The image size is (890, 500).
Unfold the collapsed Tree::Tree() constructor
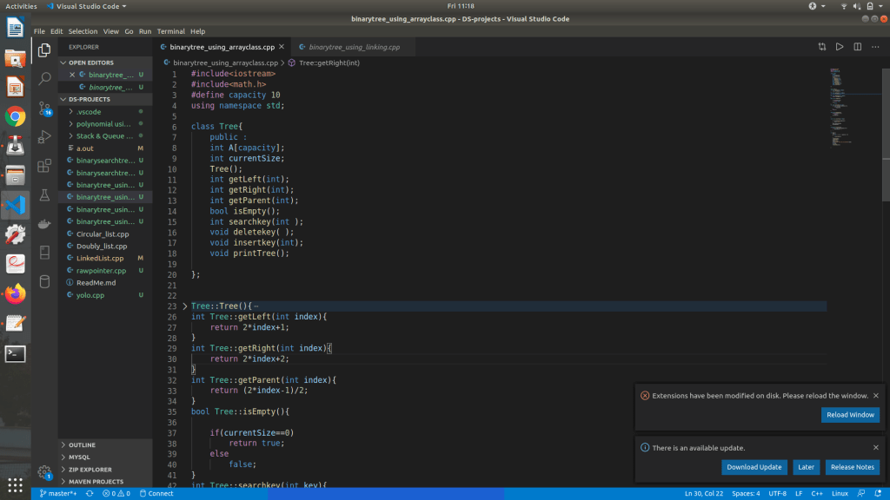(184, 306)
